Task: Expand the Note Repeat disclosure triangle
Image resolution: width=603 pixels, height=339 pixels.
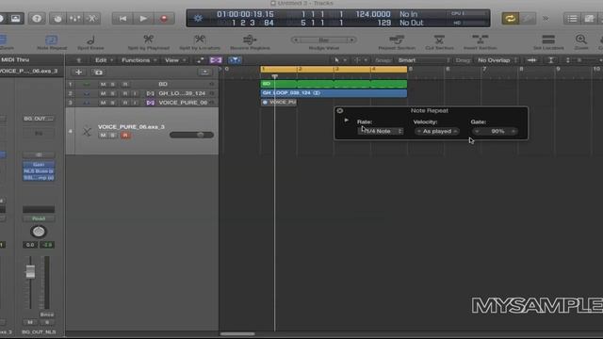Action: click(x=346, y=121)
